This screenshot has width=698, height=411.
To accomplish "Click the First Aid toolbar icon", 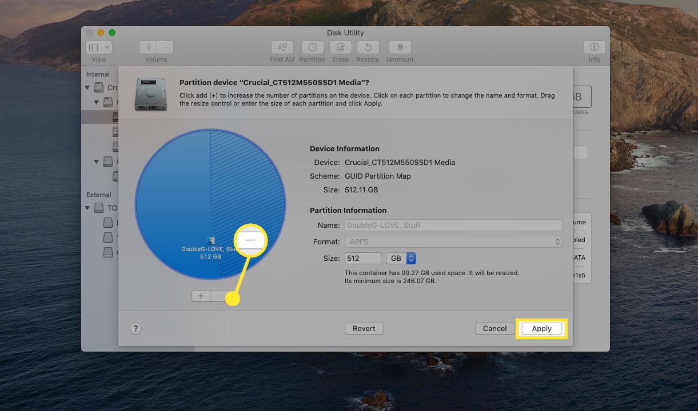I will [x=282, y=48].
